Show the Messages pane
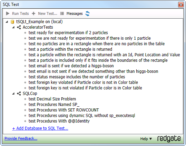This screenshot has width=186, height=146. click(75, 13)
